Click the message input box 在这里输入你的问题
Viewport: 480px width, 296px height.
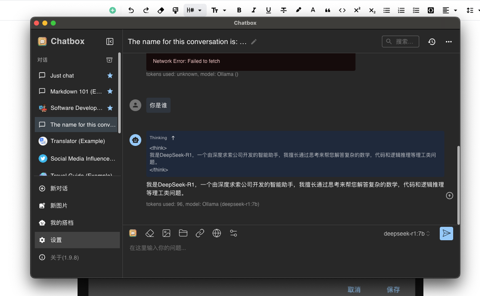coord(291,248)
